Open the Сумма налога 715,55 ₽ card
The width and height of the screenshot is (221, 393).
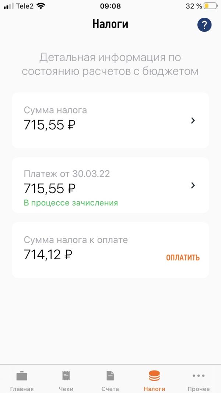(110, 120)
